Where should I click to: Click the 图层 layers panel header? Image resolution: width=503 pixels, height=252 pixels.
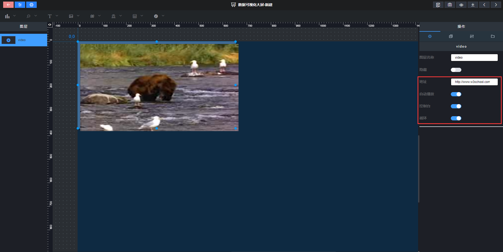tap(24, 26)
